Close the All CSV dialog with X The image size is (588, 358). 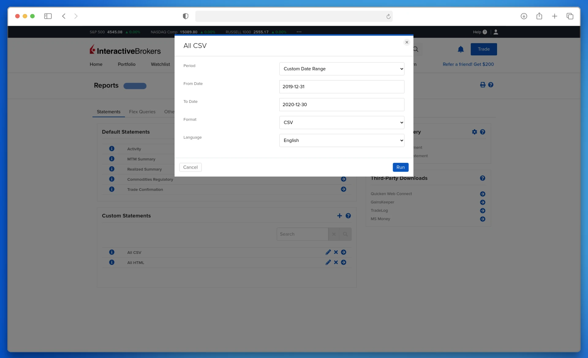coord(407,42)
